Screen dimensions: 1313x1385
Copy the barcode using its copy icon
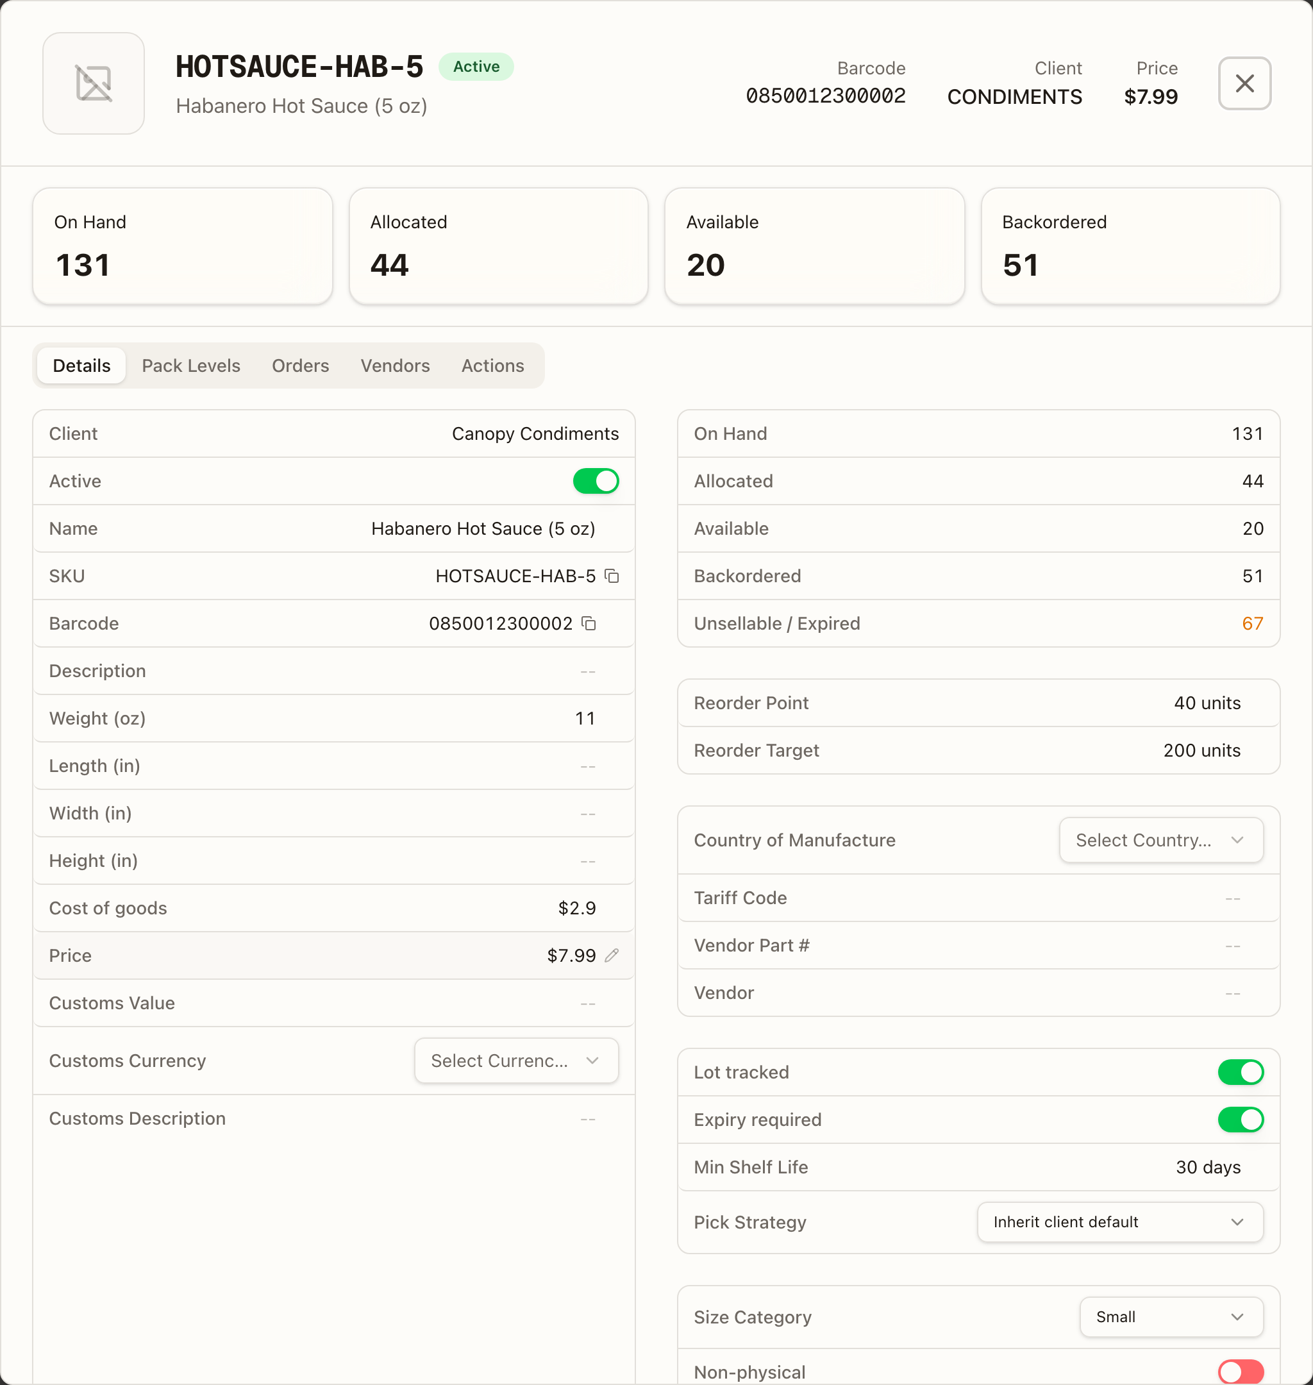589,623
